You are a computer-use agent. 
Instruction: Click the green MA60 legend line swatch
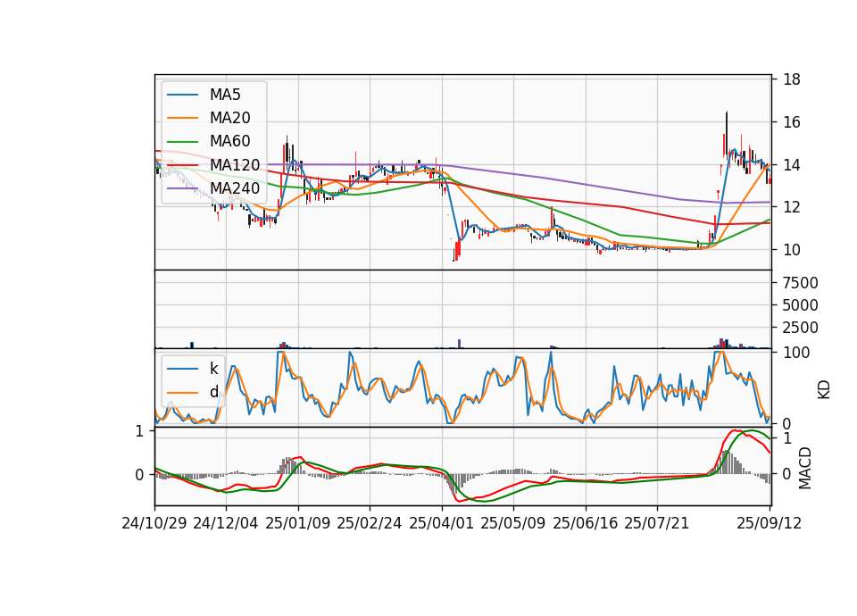tap(182, 142)
